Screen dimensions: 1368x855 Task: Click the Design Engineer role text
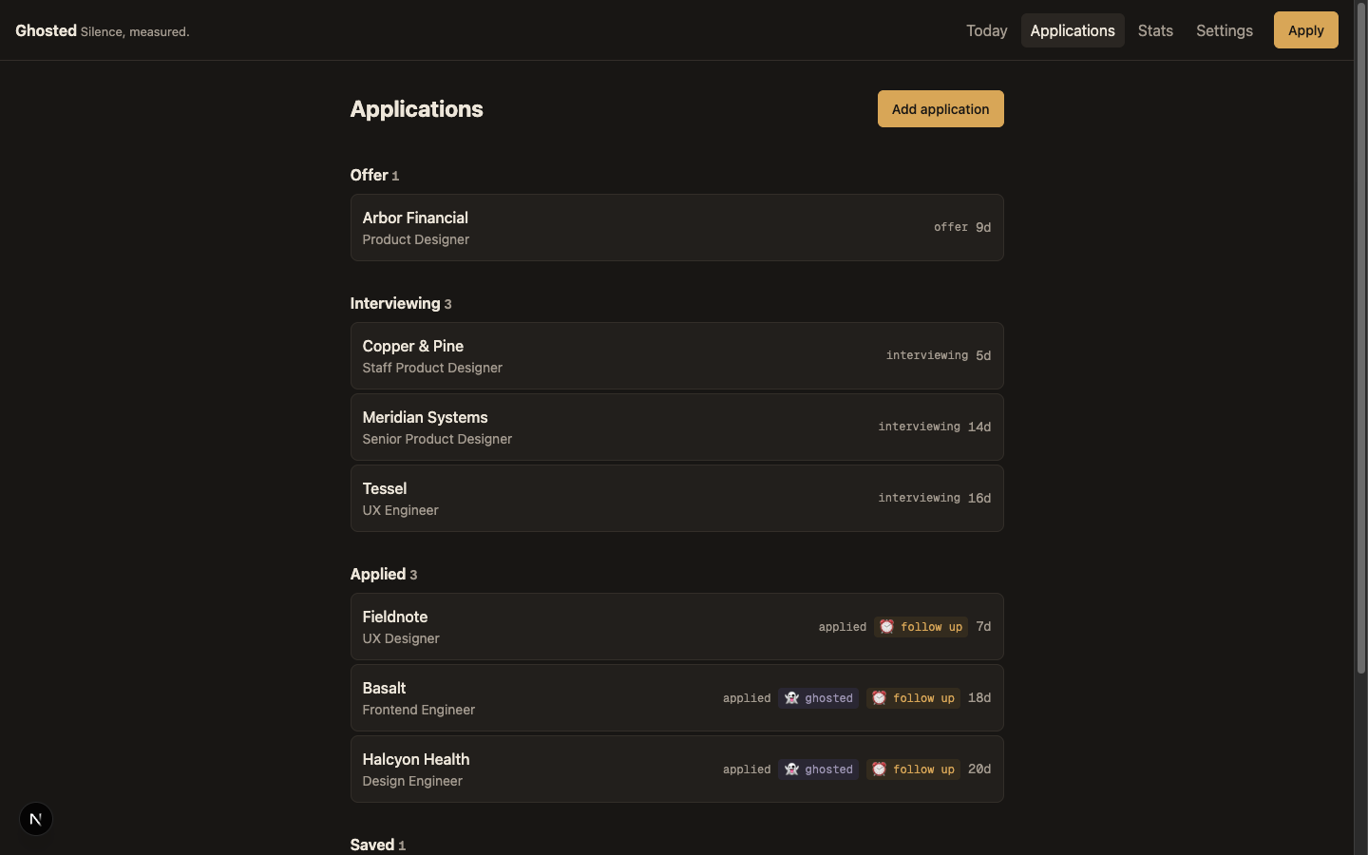(412, 782)
